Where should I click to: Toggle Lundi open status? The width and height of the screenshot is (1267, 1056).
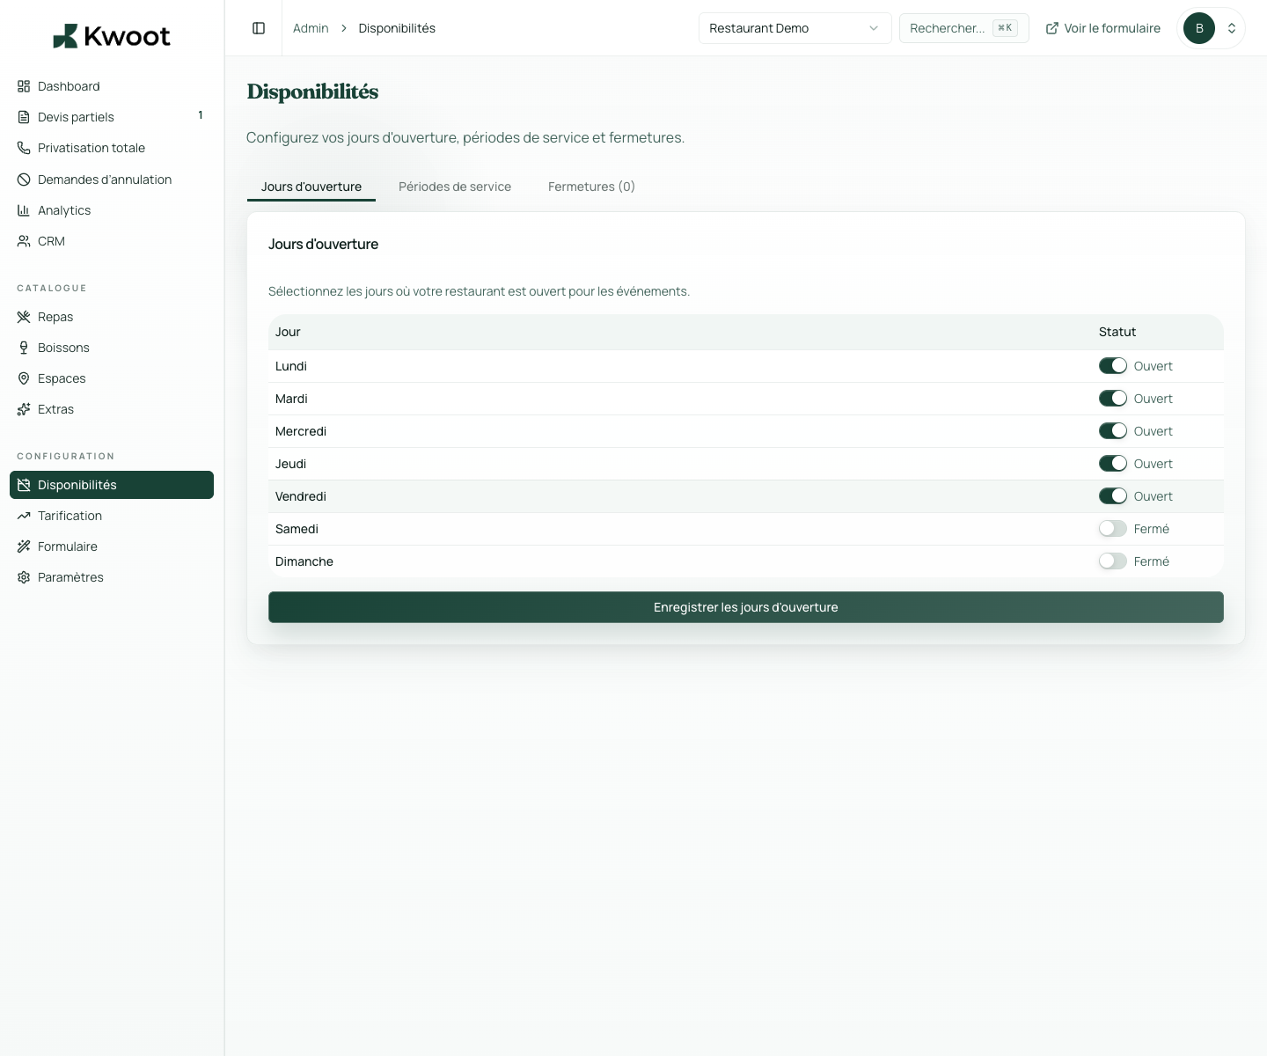(x=1113, y=366)
